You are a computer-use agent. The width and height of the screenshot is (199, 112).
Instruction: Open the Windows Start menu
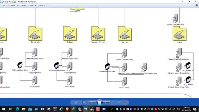click(x=3, y=109)
